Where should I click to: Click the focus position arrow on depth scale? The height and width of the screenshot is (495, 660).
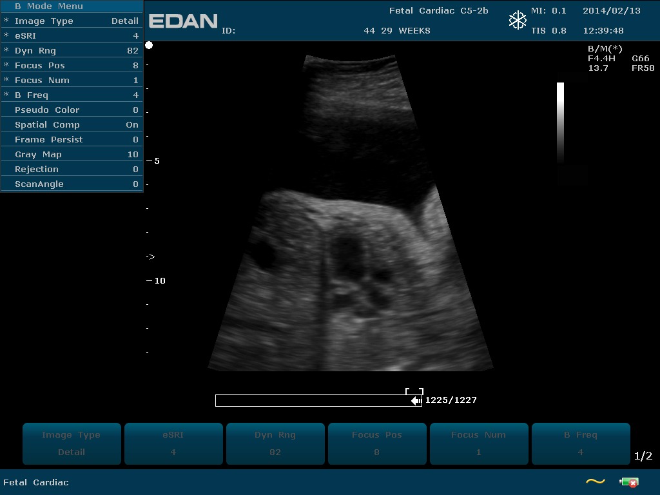(150, 257)
